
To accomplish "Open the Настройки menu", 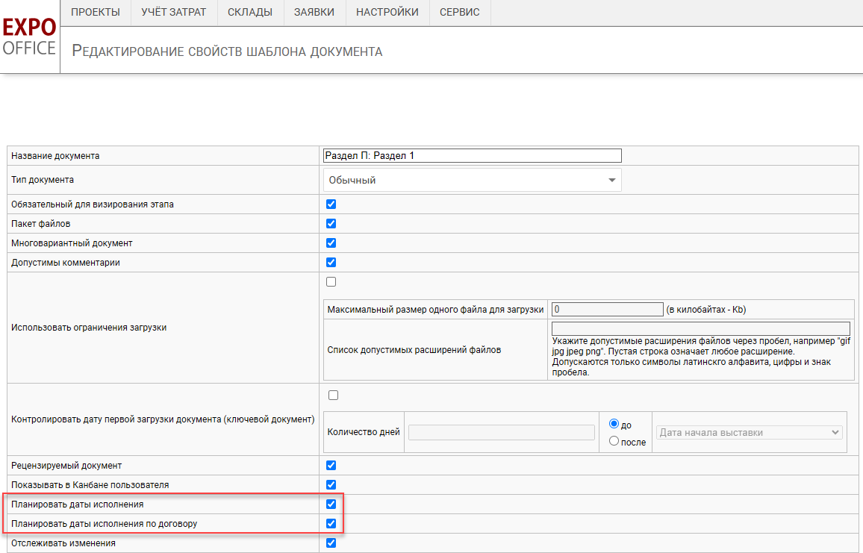I will click(x=387, y=12).
